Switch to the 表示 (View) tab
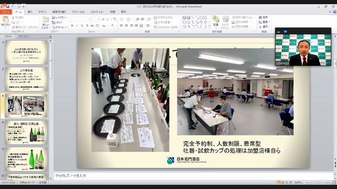Image resolution: width=337 pixels, height=189 pixels. pyautogui.click(x=124, y=12)
